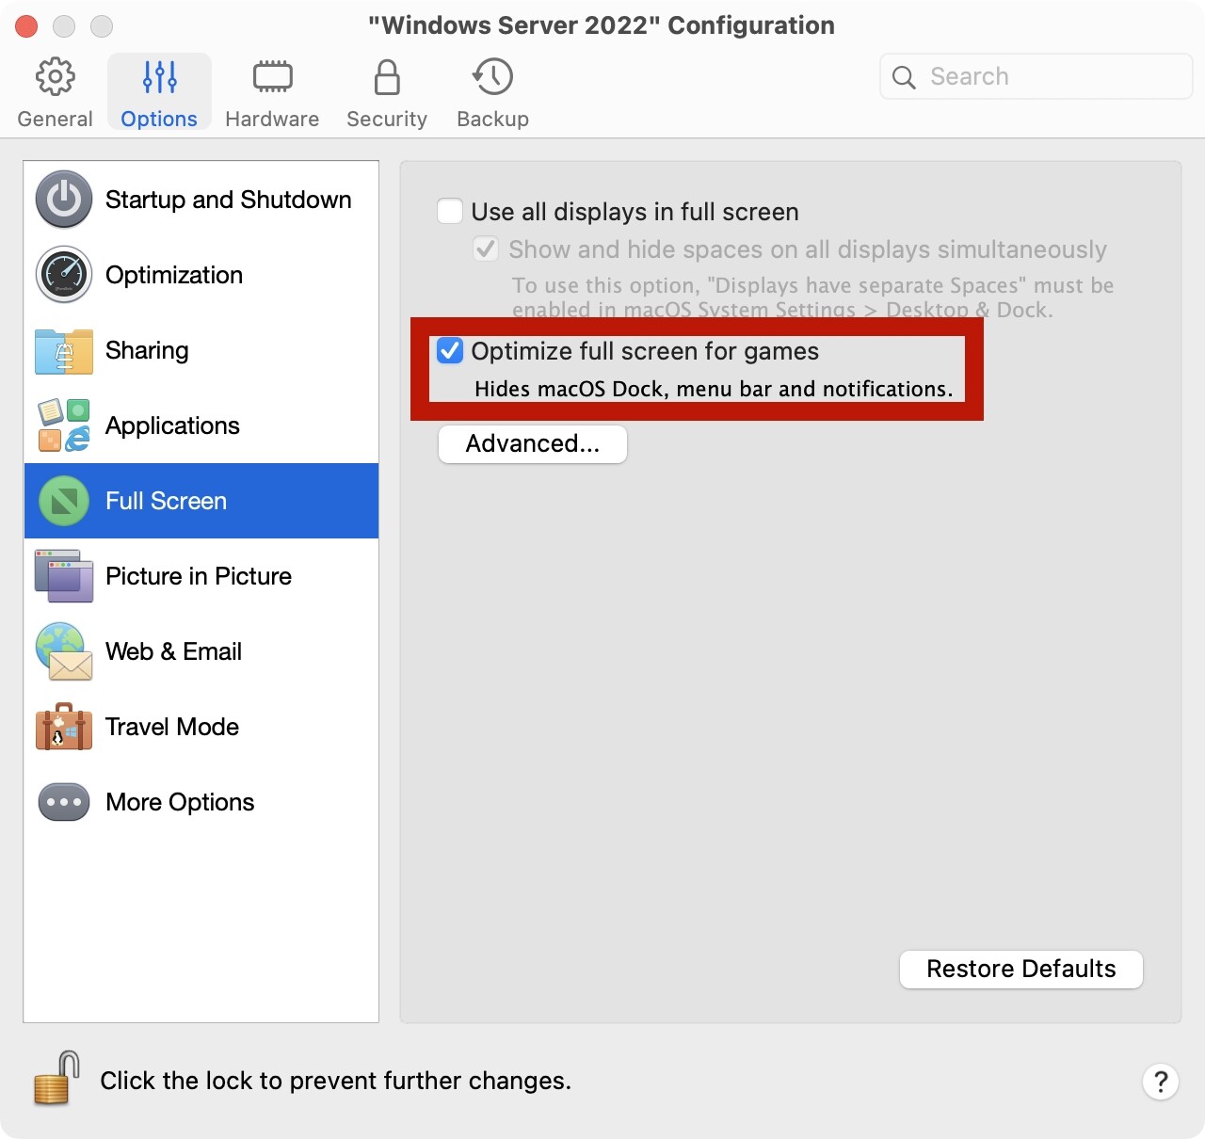Image resolution: width=1205 pixels, height=1139 pixels.
Task: Open help with the question mark button
Action: (x=1161, y=1082)
